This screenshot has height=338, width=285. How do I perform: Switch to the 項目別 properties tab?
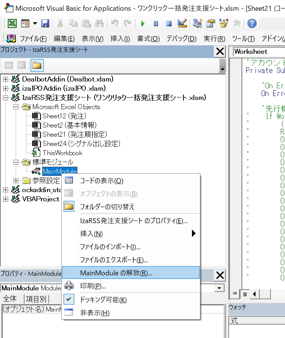36,299
